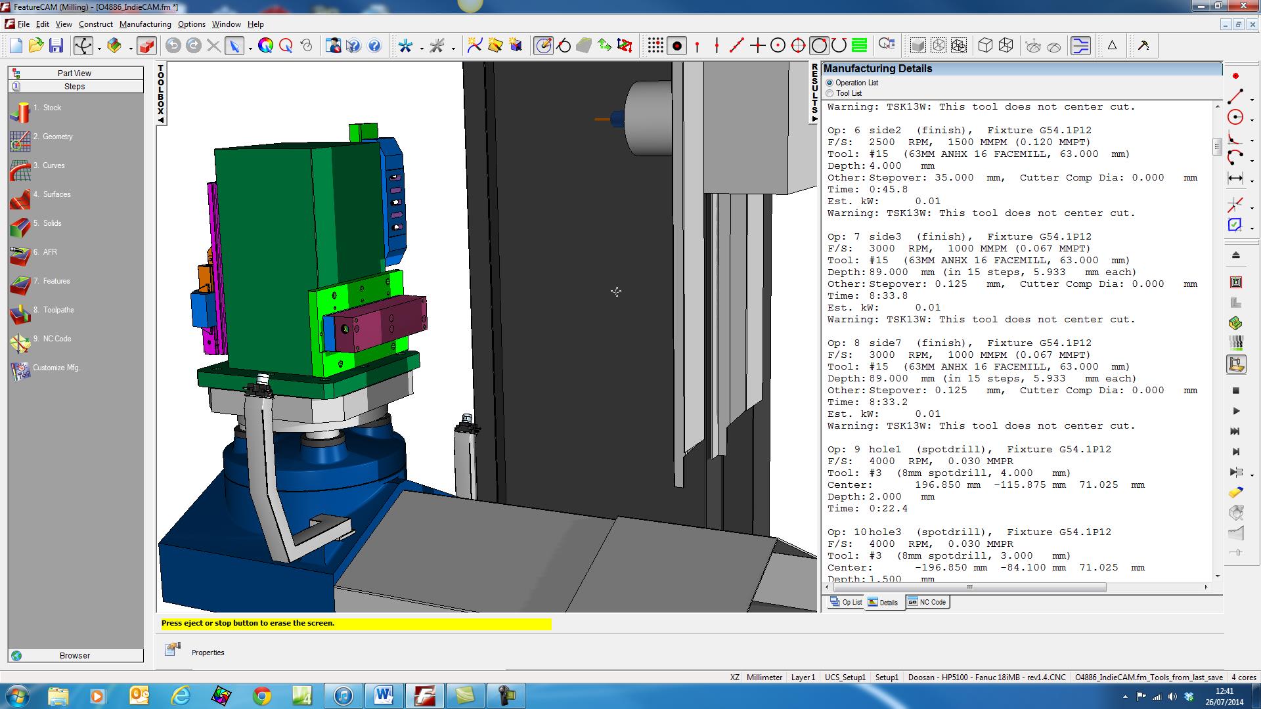Open dropdown next to gray asterisk icon
This screenshot has height=709, width=1261.
pyautogui.click(x=453, y=47)
